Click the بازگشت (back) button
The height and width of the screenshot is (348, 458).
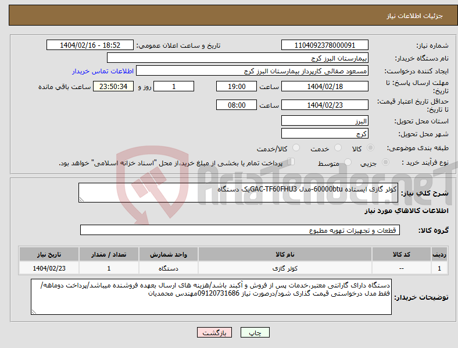tap(214, 332)
